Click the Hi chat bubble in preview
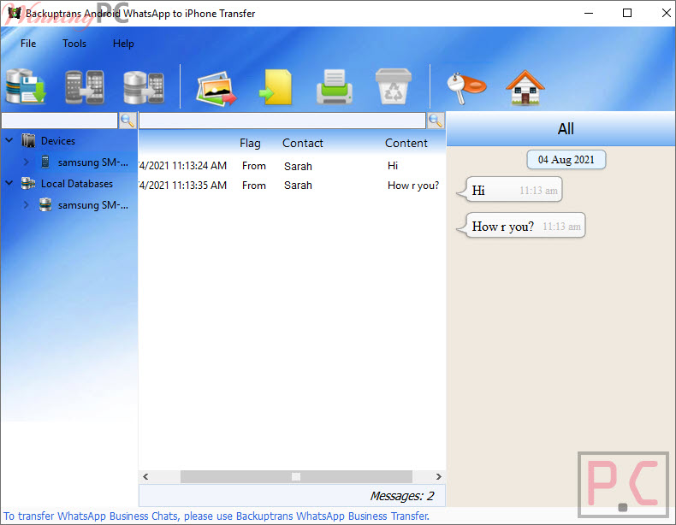This screenshot has width=676, height=525. coord(510,190)
